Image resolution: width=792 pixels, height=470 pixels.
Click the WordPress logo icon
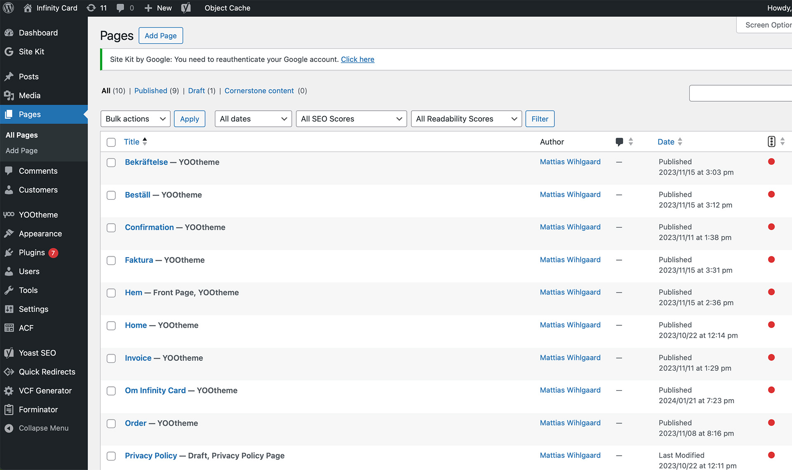point(8,8)
